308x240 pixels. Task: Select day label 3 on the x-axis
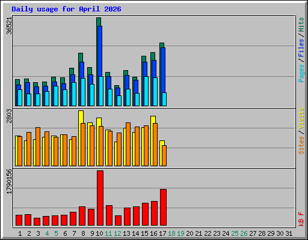point(38,233)
